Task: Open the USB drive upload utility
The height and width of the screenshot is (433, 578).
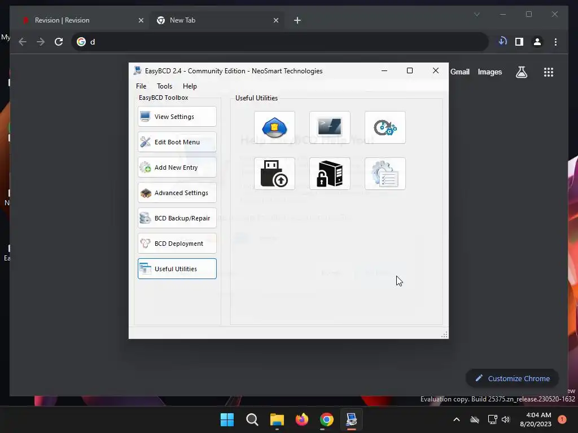Action: (x=274, y=174)
